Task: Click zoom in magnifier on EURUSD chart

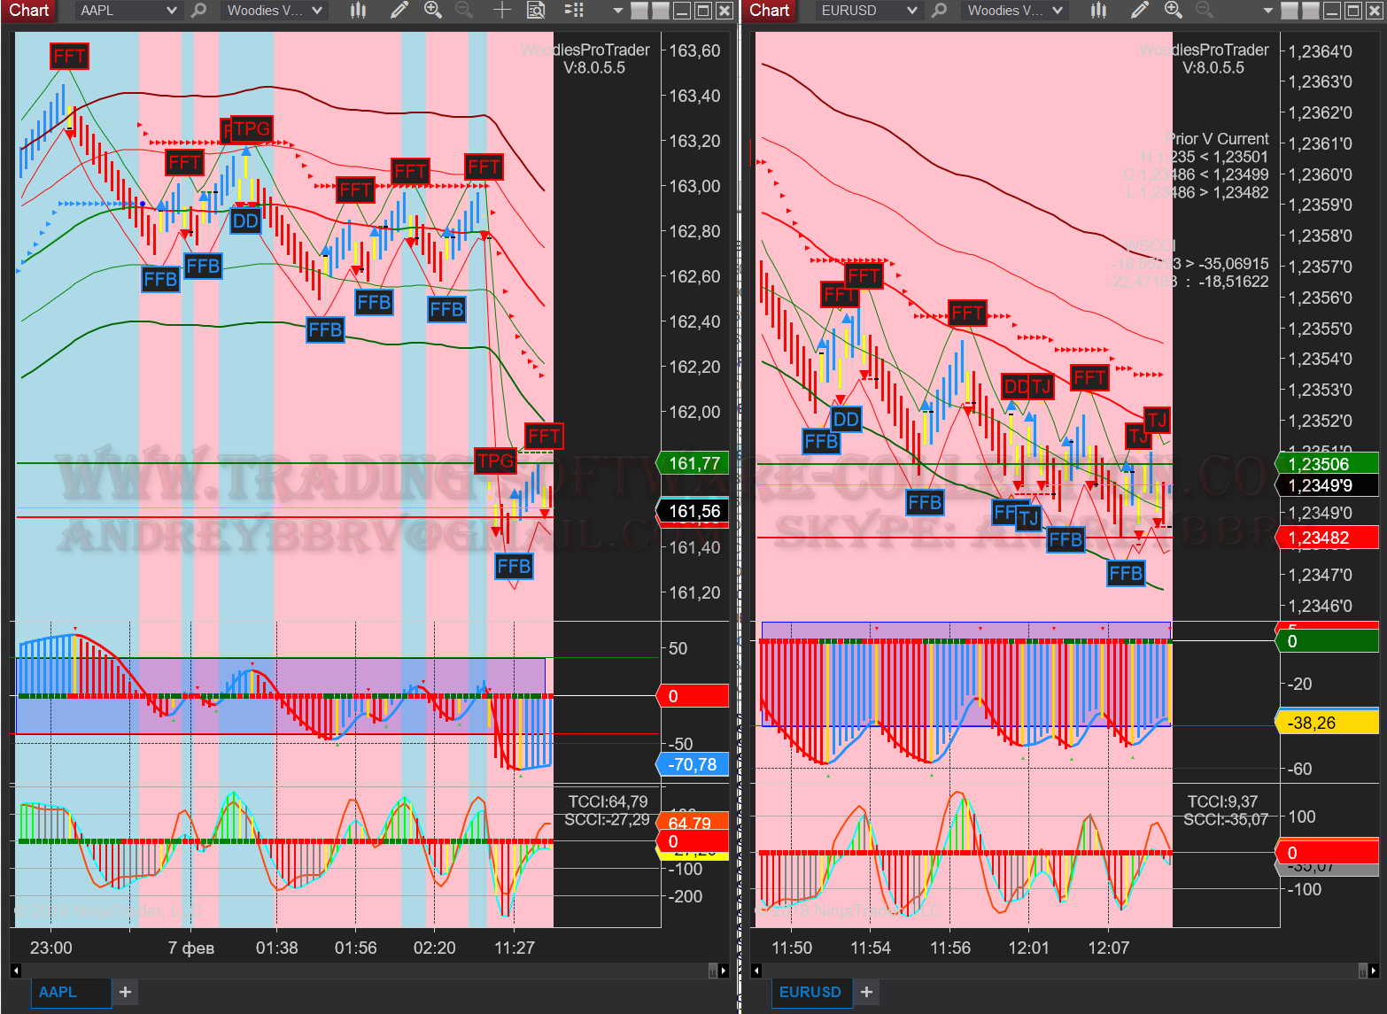Action: pyautogui.click(x=1174, y=11)
